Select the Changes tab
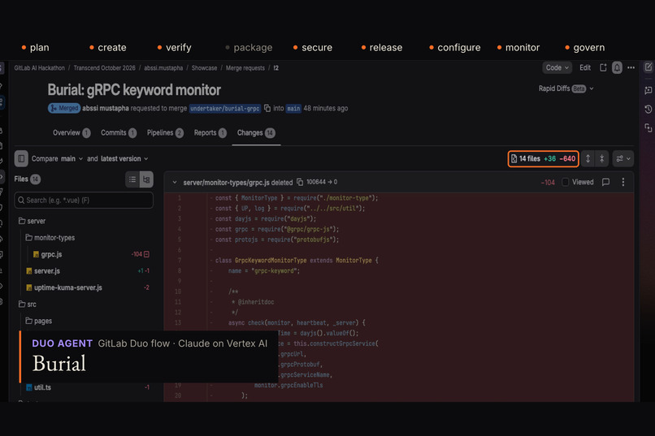Image resolution: width=655 pixels, height=436 pixels. coord(256,132)
